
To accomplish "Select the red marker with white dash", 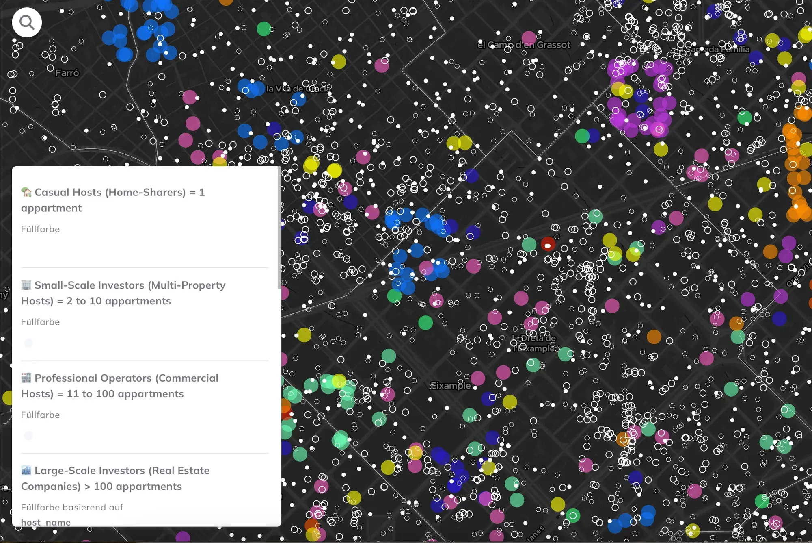I will point(548,245).
